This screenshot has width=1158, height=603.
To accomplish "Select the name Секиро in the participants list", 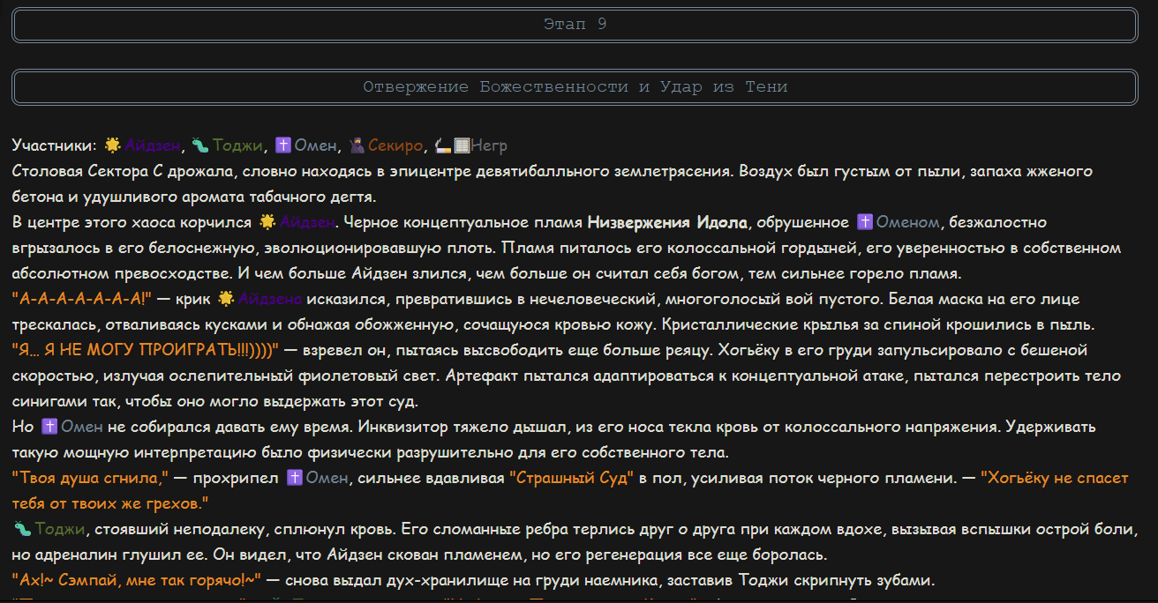I will click(x=396, y=145).
